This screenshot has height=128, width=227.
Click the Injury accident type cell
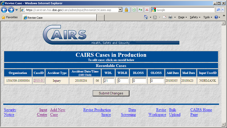[x=57, y=81]
